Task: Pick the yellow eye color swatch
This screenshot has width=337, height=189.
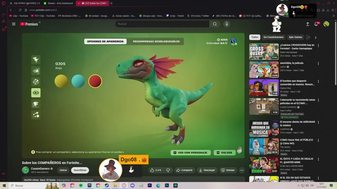Action: click(x=61, y=81)
